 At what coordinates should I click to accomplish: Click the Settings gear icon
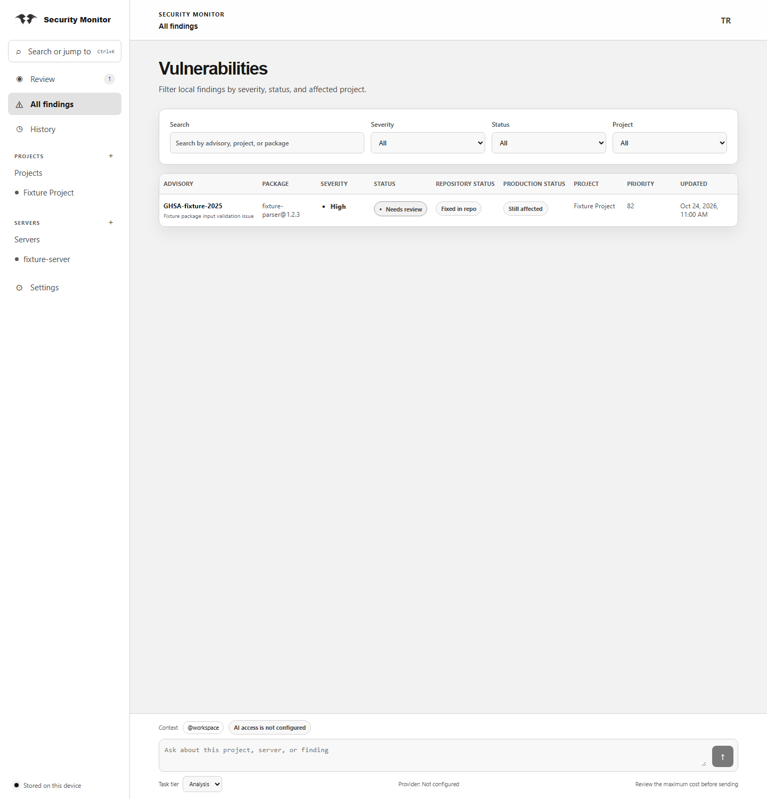pos(20,288)
